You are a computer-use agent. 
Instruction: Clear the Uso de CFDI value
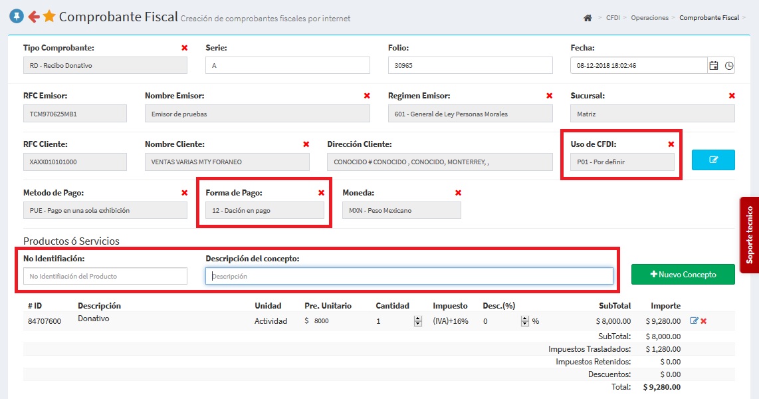pos(671,144)
